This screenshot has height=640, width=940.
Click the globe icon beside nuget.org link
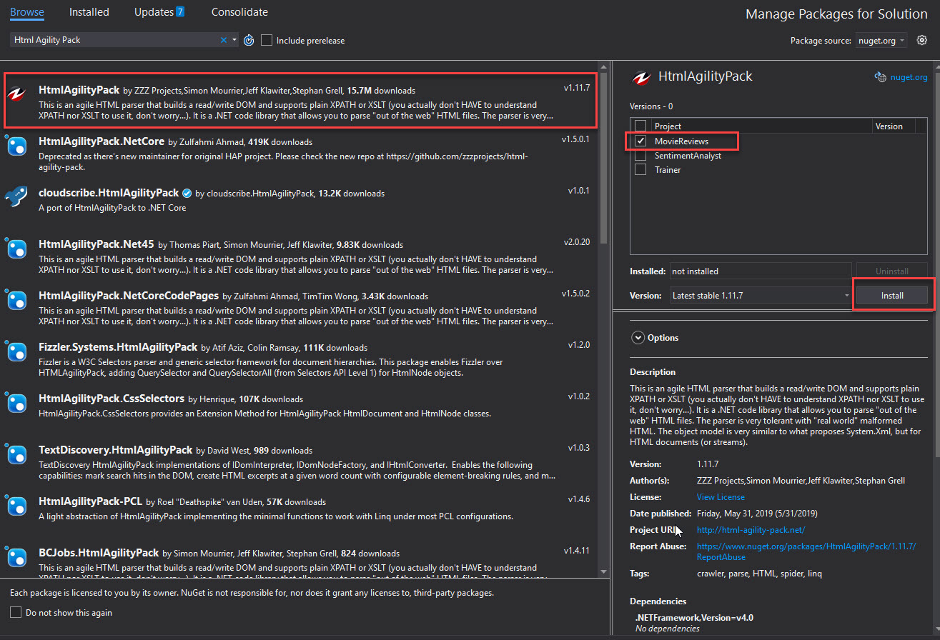[x=880, y=77]
